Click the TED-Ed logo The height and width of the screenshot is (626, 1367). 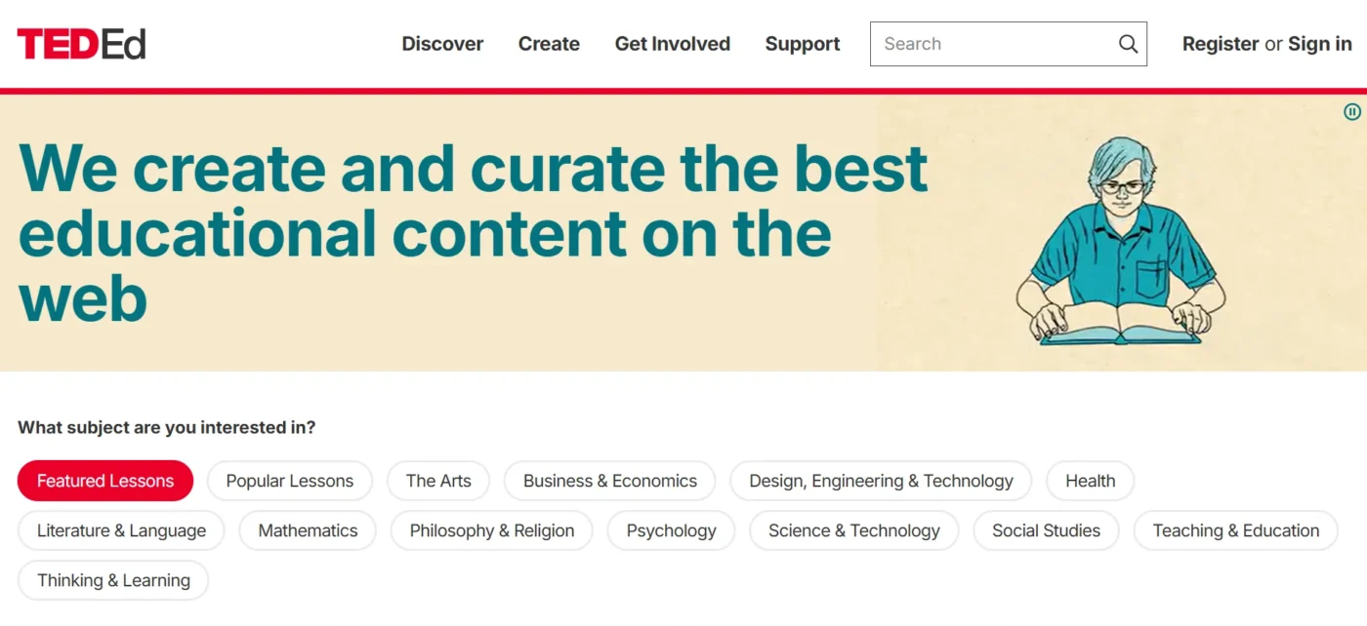point(81,44)
